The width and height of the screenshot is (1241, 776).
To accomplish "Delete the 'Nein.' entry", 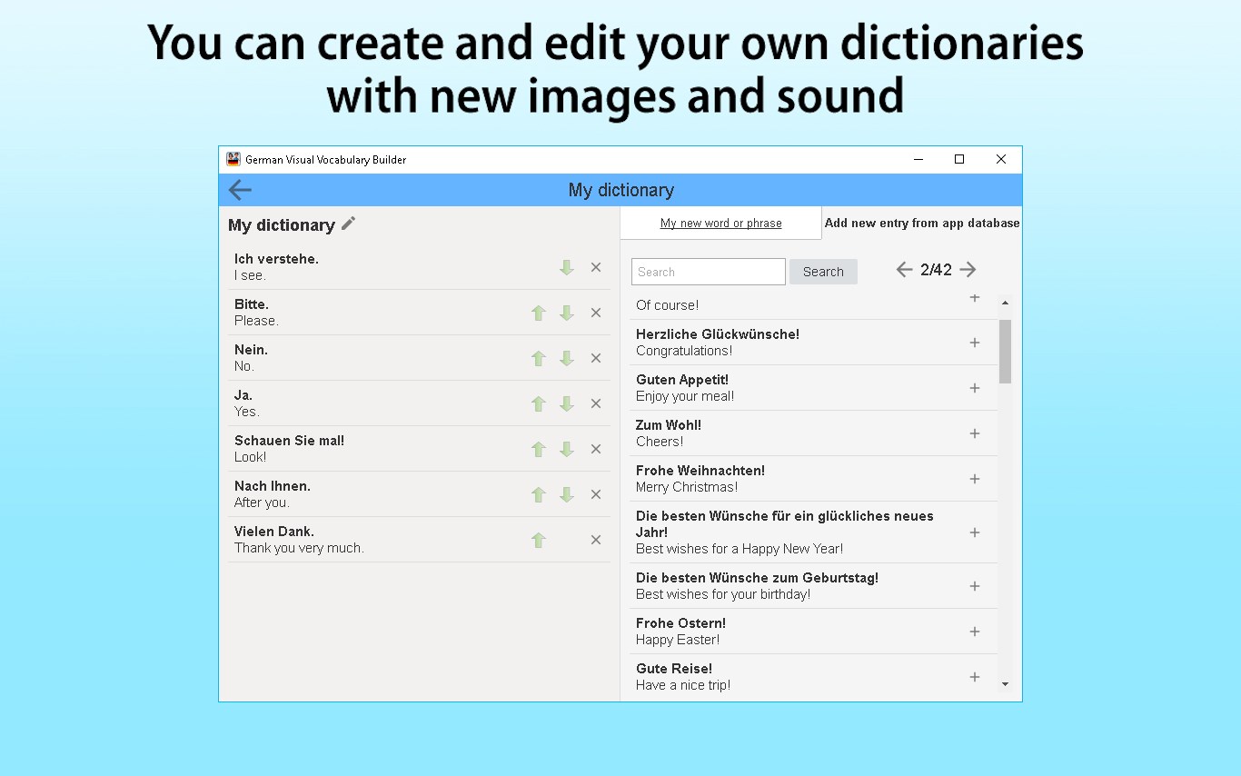I will click(596, 358).
